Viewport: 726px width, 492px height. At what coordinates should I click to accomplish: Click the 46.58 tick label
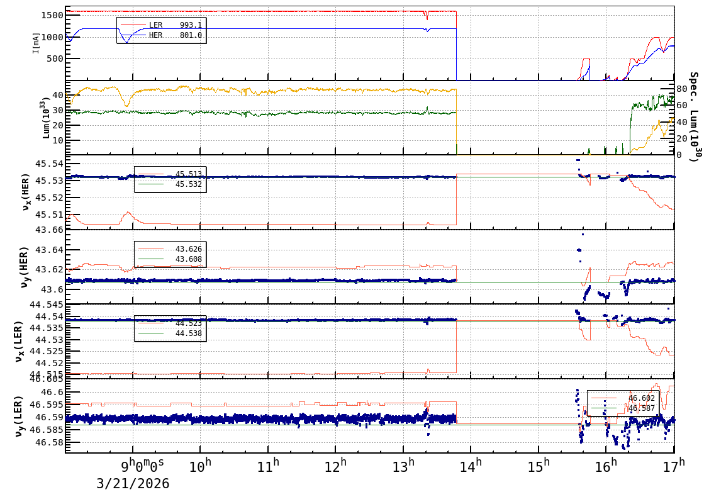[50, 442]
